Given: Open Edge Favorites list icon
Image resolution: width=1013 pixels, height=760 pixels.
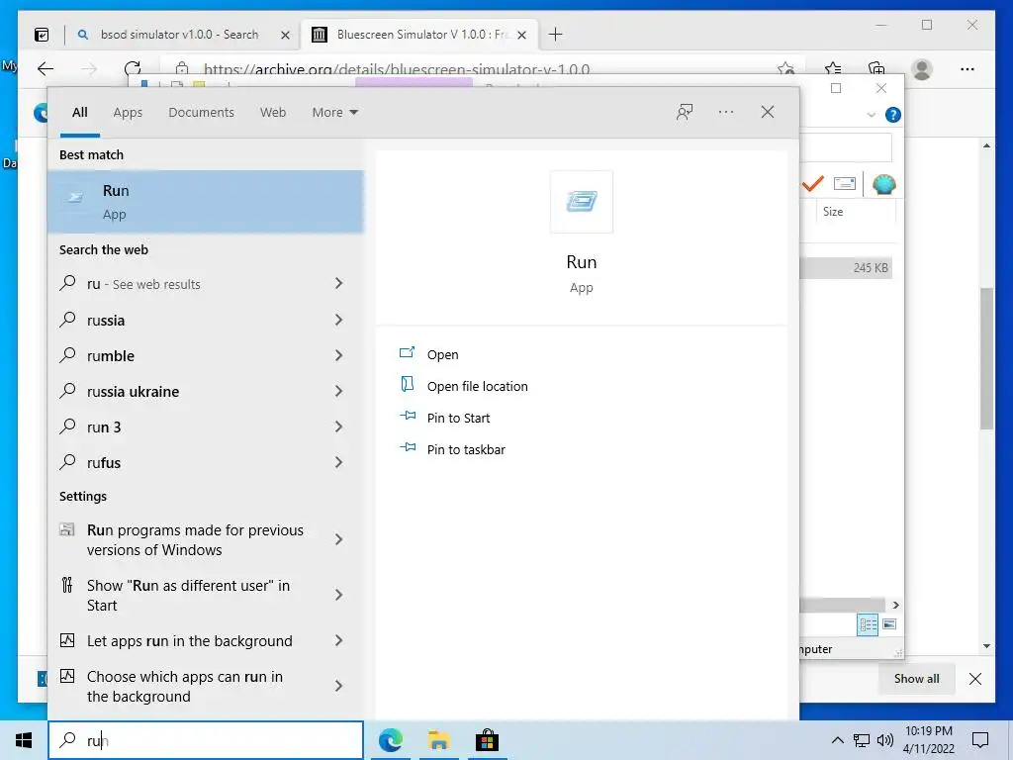Looking at the screenshot, I should tap(833, 69).
